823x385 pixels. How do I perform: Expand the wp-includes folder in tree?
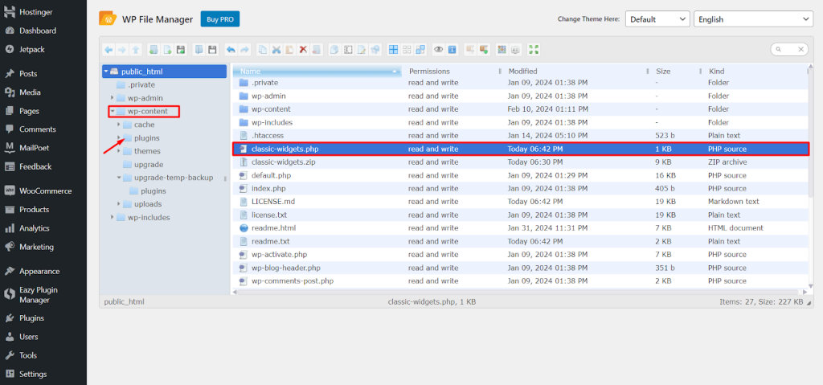coord(112,217)
